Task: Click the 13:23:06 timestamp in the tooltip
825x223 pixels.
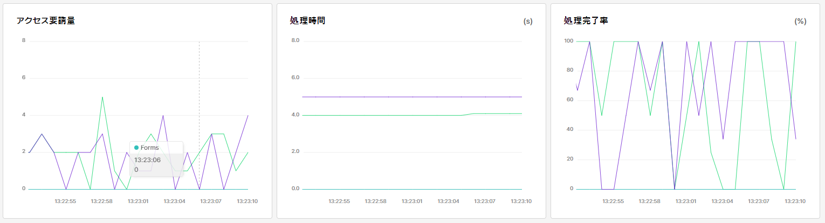Action: (147, 159)
